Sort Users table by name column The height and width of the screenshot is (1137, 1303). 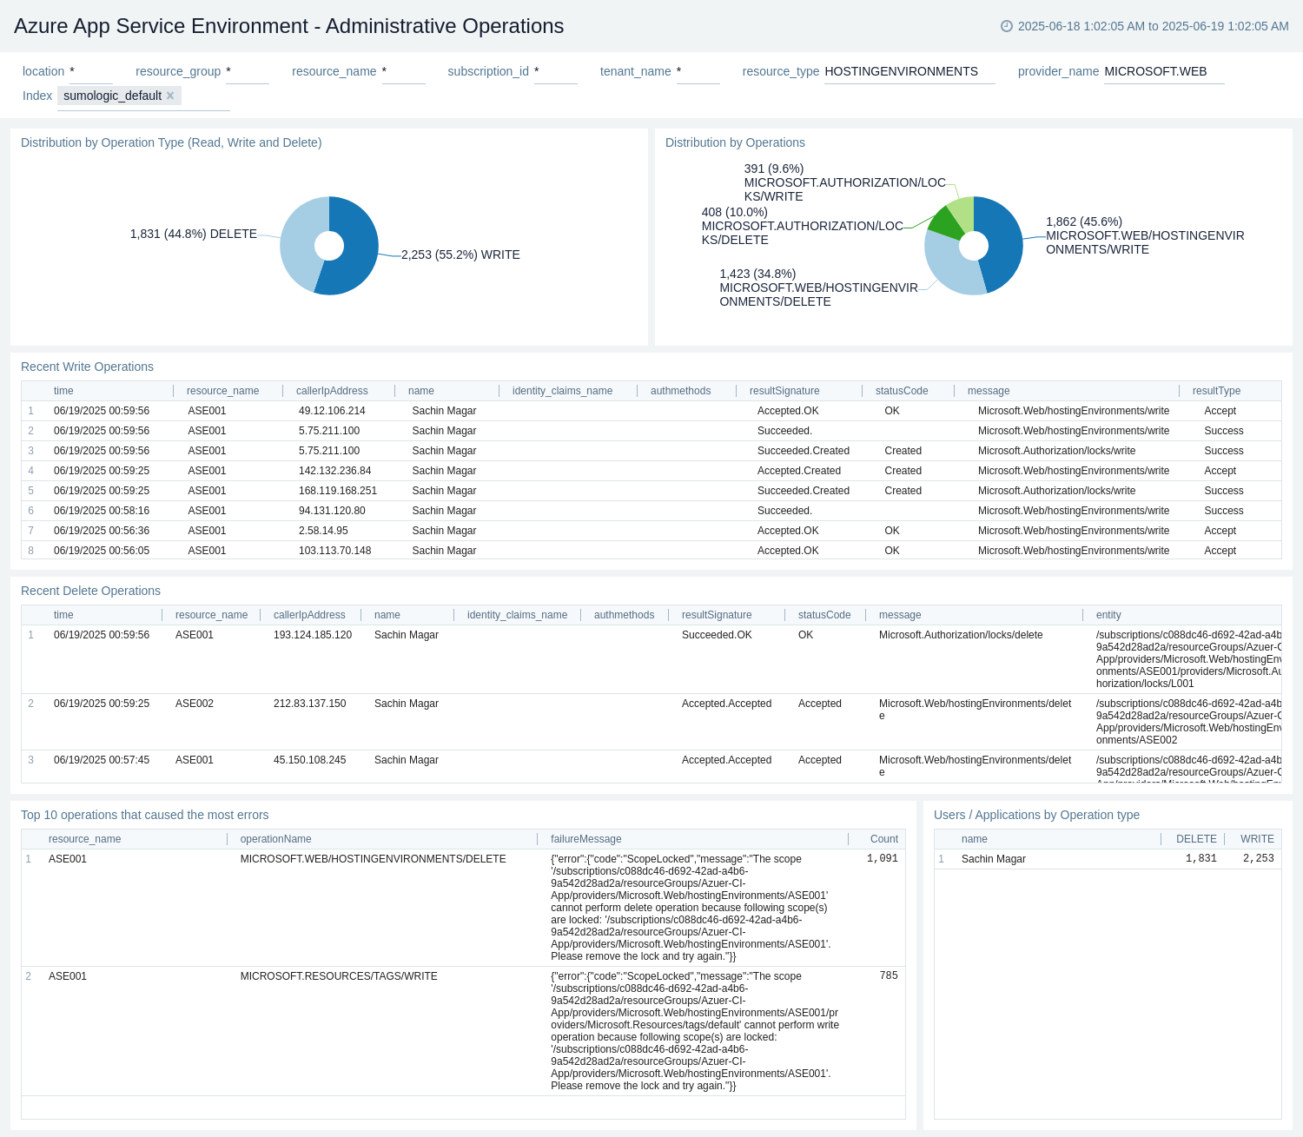pos(975,839)
